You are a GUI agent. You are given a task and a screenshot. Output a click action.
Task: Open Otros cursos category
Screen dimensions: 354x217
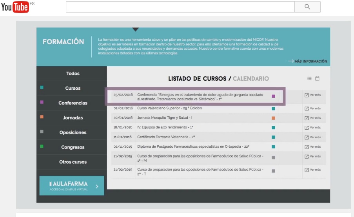[73, 162]
